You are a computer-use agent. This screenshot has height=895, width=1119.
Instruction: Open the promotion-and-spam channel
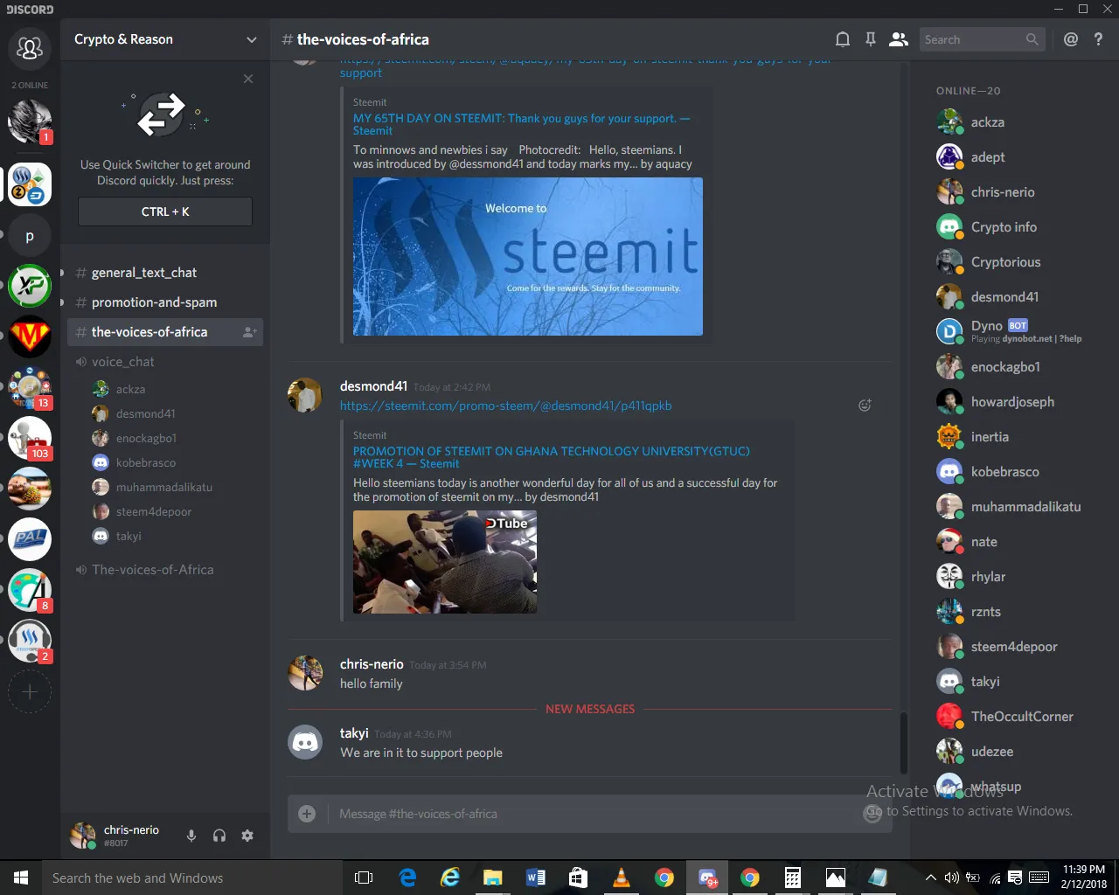click(165, 302)
